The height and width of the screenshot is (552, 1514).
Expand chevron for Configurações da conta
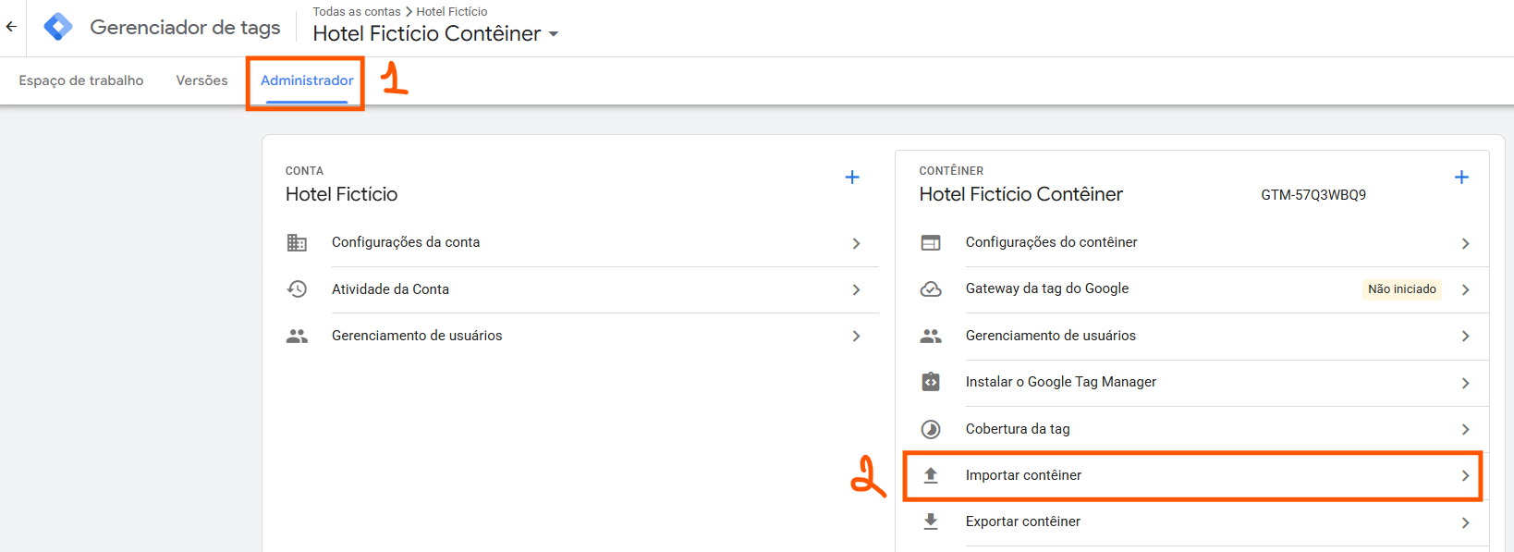(x=856, y=243)
